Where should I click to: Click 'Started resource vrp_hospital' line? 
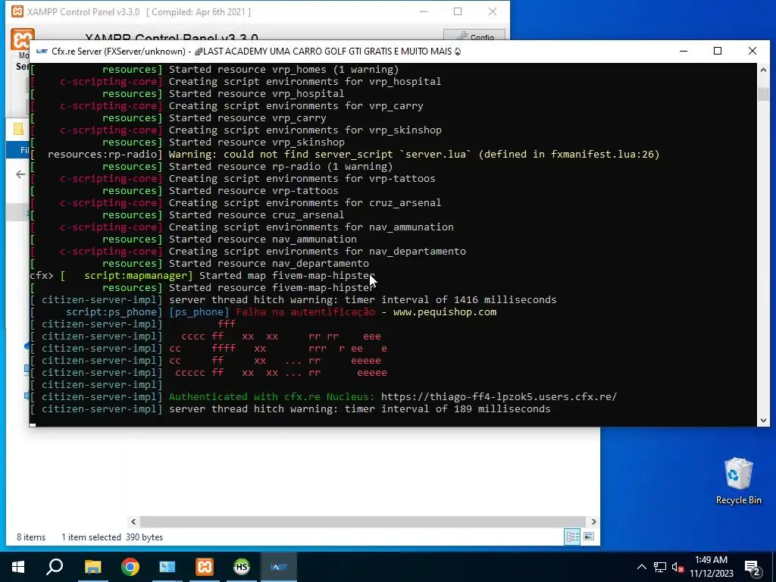[x=256, y=93]
